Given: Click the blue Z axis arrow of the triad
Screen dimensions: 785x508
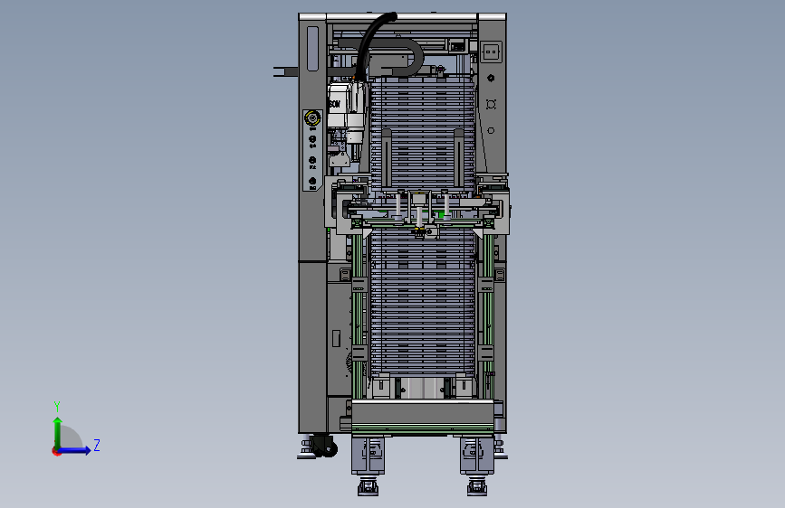Looking at the screenshot, I should [74, 450].
